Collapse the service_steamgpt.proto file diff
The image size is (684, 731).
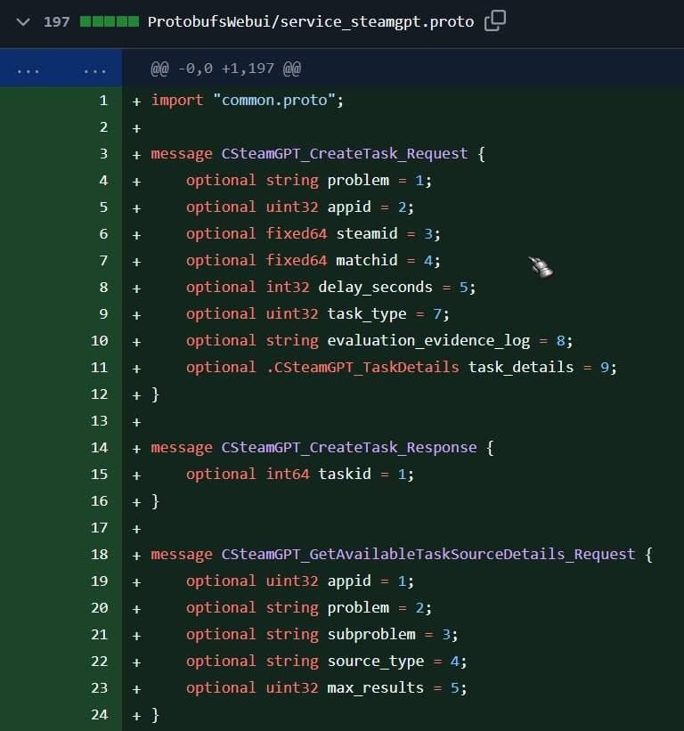[23, 22]
